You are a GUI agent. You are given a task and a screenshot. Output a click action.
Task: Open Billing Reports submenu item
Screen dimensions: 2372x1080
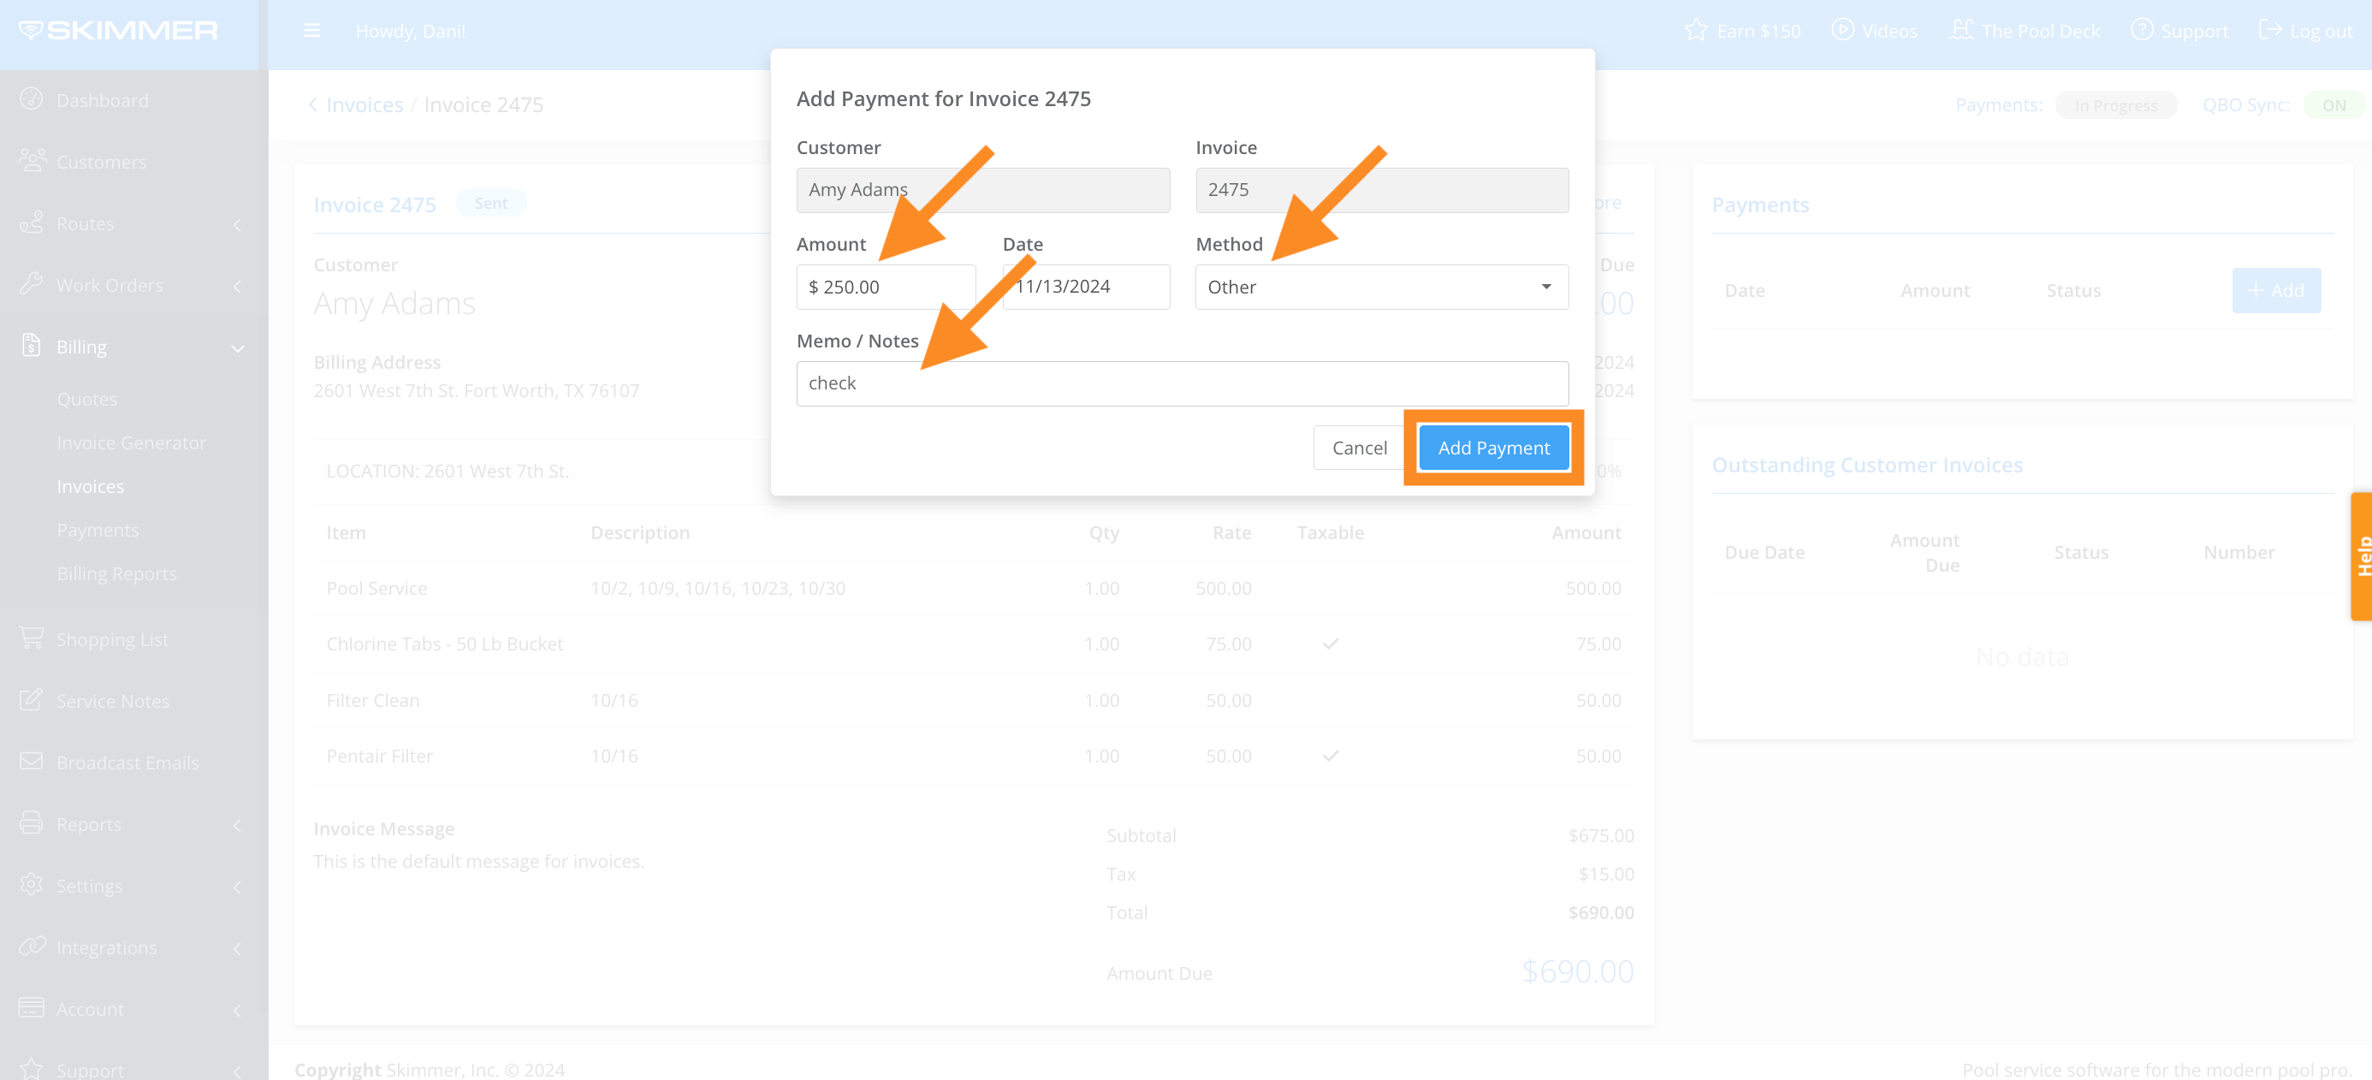(x=116, y=573)
